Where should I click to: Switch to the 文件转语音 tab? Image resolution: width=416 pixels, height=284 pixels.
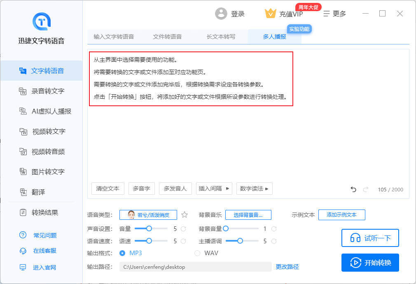pos(167,37)
